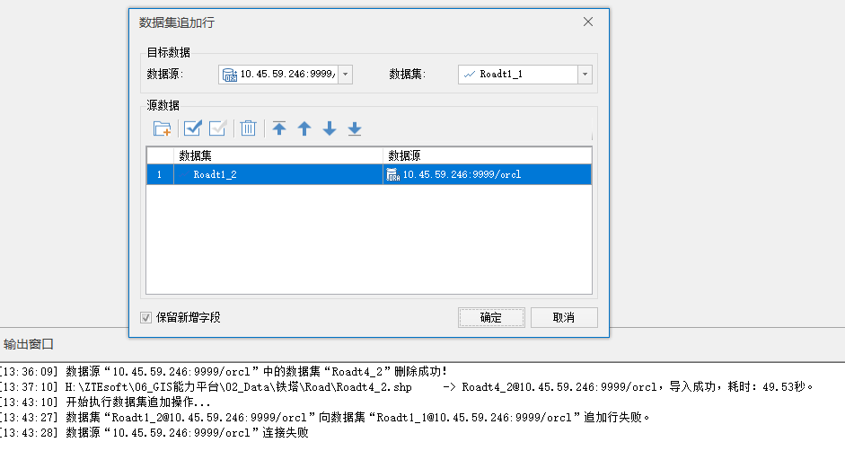Close the 数据集追加行 dialog
Screen dimensions: 845x451
588,22
